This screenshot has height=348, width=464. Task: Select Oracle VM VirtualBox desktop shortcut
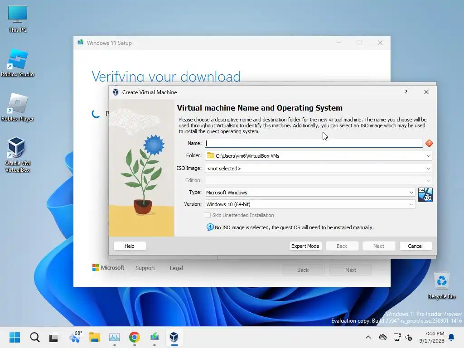18,155
